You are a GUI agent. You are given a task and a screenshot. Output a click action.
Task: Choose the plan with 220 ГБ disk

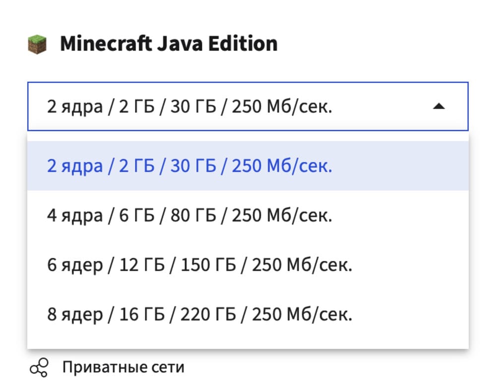click(x=199, y=314)
